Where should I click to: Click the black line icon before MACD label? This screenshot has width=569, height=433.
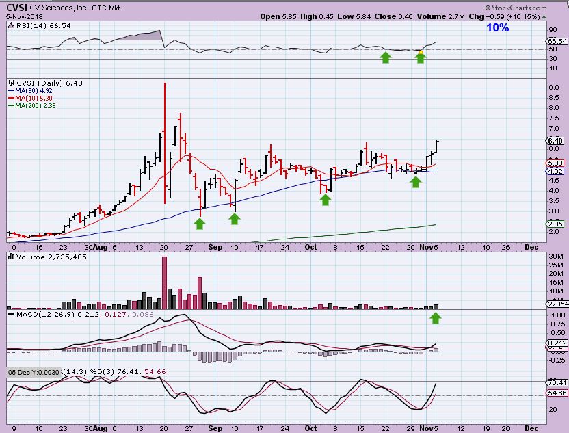[x=11, y=314]
